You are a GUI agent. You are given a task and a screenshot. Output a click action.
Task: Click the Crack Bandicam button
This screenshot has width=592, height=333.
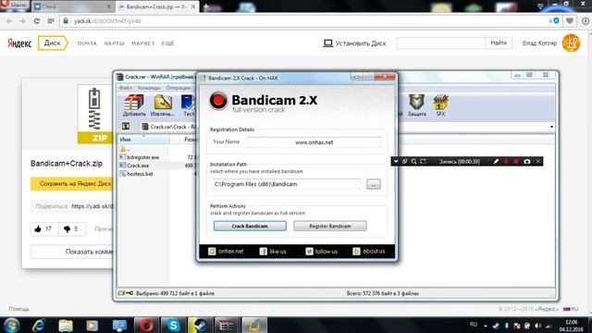(250, 226)
